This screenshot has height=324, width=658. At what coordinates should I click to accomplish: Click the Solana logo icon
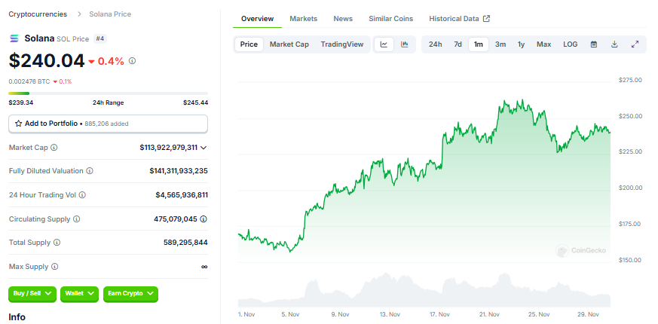[x=14, y=38]
